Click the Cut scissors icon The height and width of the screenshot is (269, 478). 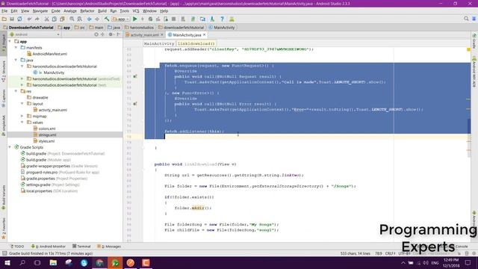pos(46,19)
